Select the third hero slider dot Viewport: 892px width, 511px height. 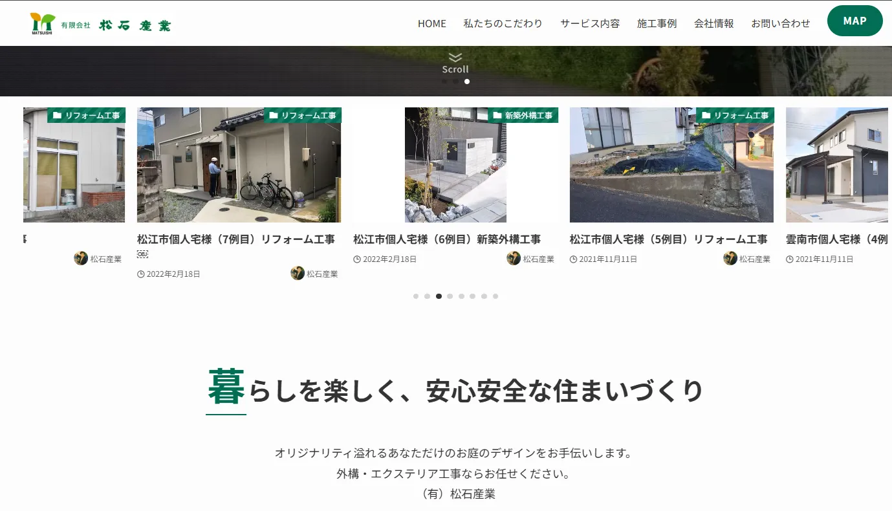pyautogui.click(x=467, y=82)
